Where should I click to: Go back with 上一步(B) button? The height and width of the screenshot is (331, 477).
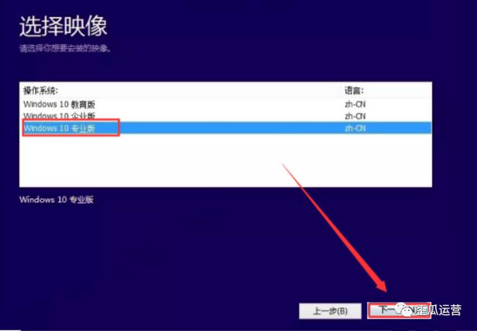pos(330,311)
